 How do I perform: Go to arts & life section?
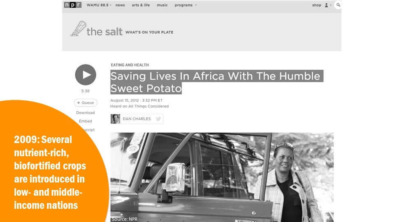(141, 5)
